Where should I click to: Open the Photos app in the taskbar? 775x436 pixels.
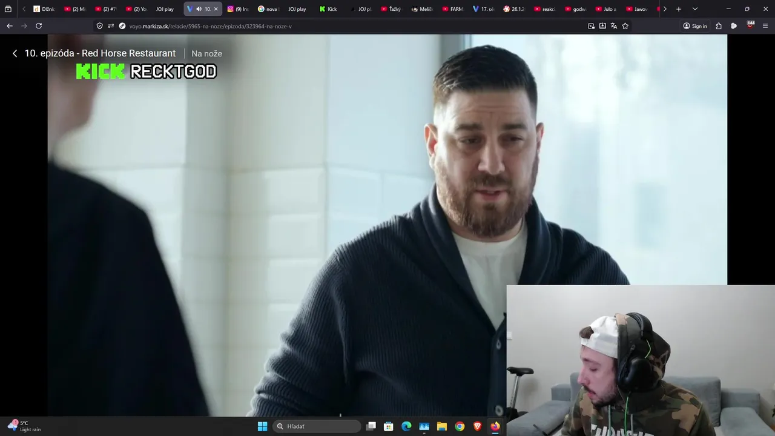coord(424,426)
